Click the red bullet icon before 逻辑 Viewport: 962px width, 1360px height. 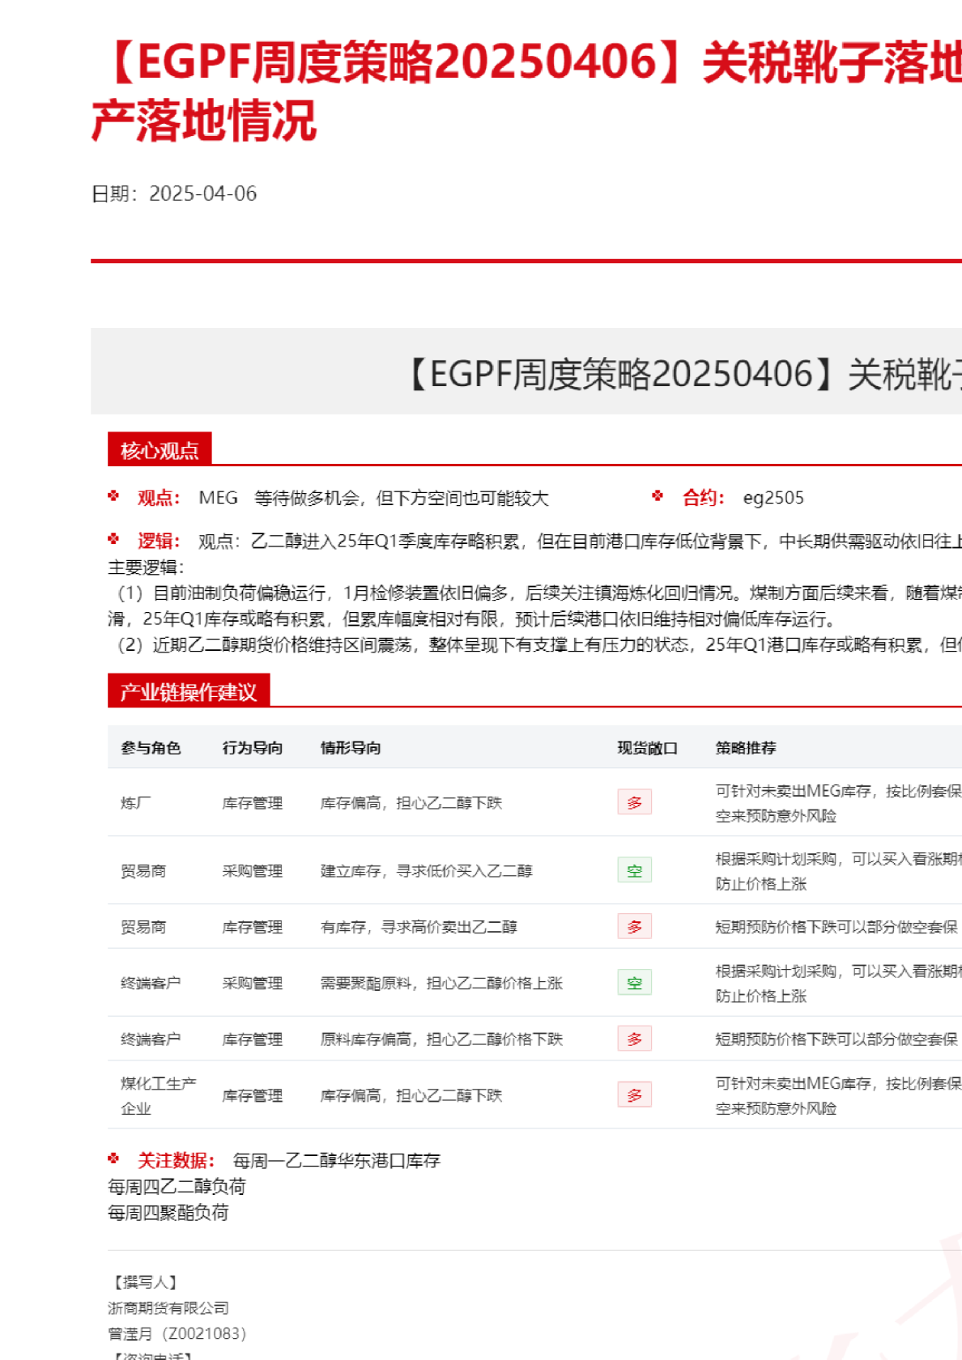pos(113,539)
